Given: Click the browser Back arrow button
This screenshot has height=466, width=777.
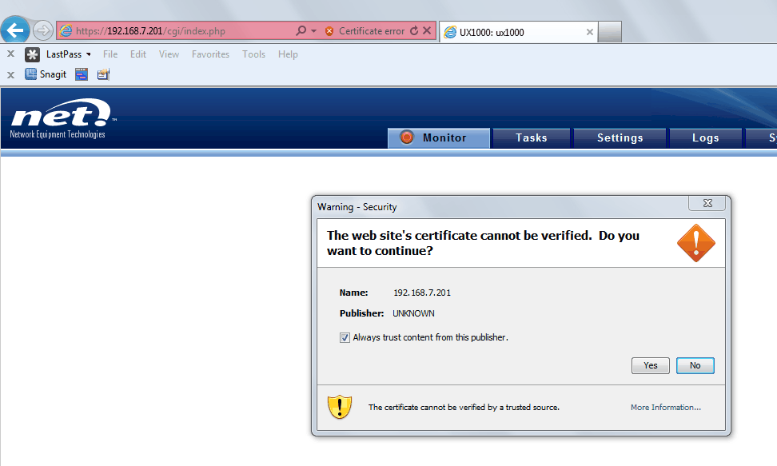Looking at the screenshot, I should click(17, 31).
